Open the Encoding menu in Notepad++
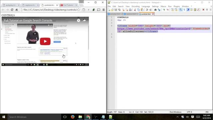 pyautogui.click(x=135, y=6)
